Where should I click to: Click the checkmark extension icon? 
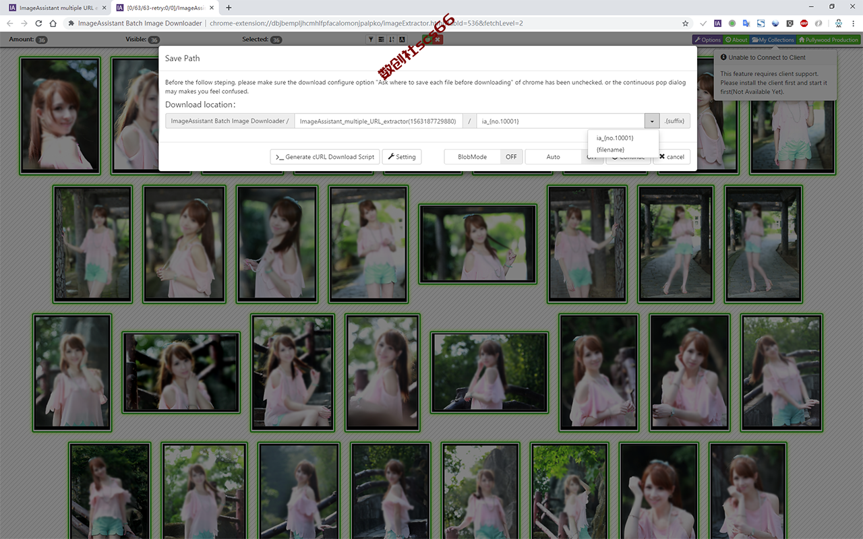(704, 23)
